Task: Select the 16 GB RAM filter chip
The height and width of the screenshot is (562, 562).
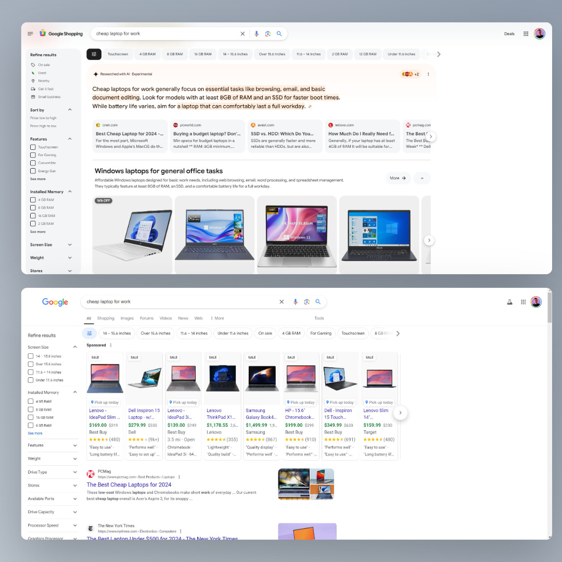Action: [x=203, y=54]
